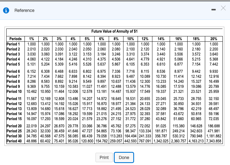Click the 18% column header
230x165 pixels.
point(196,39)
